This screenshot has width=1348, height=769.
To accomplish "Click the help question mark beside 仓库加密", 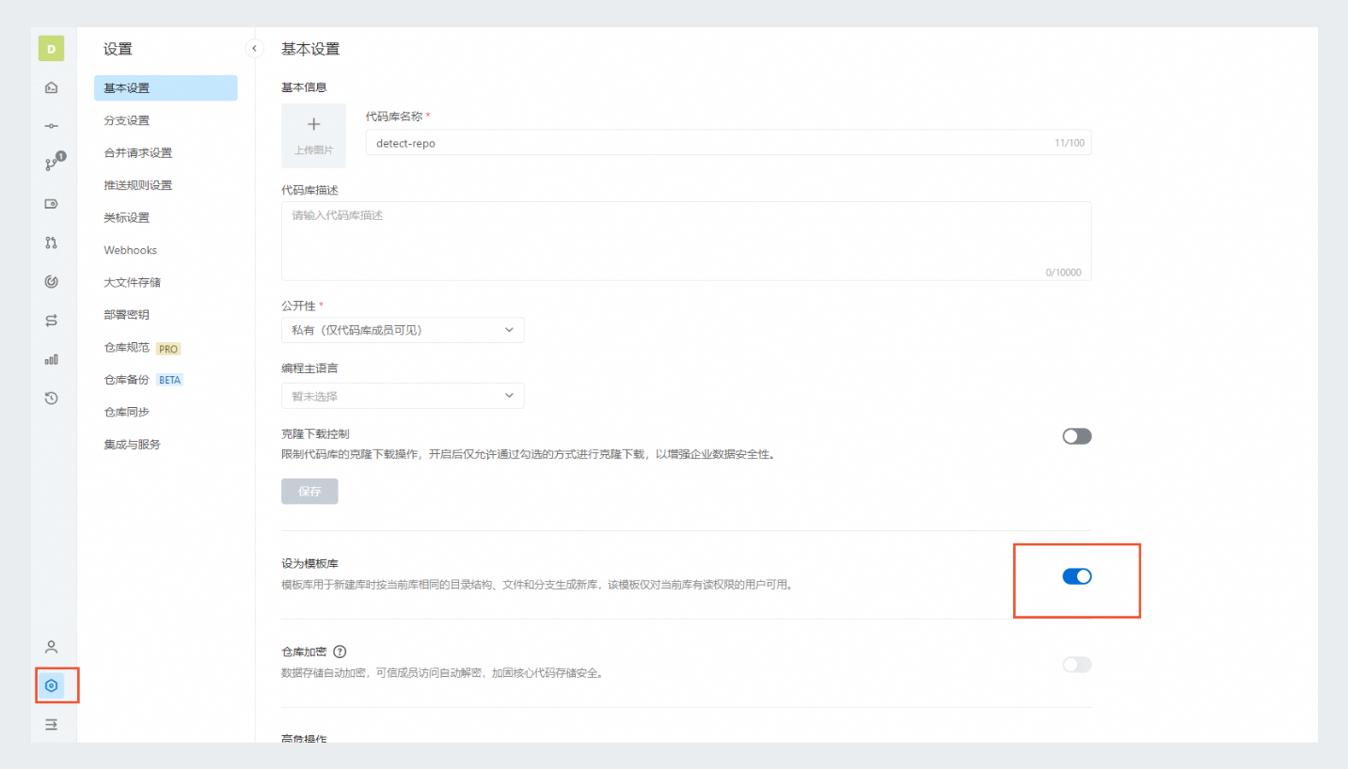I will point(340,651).
